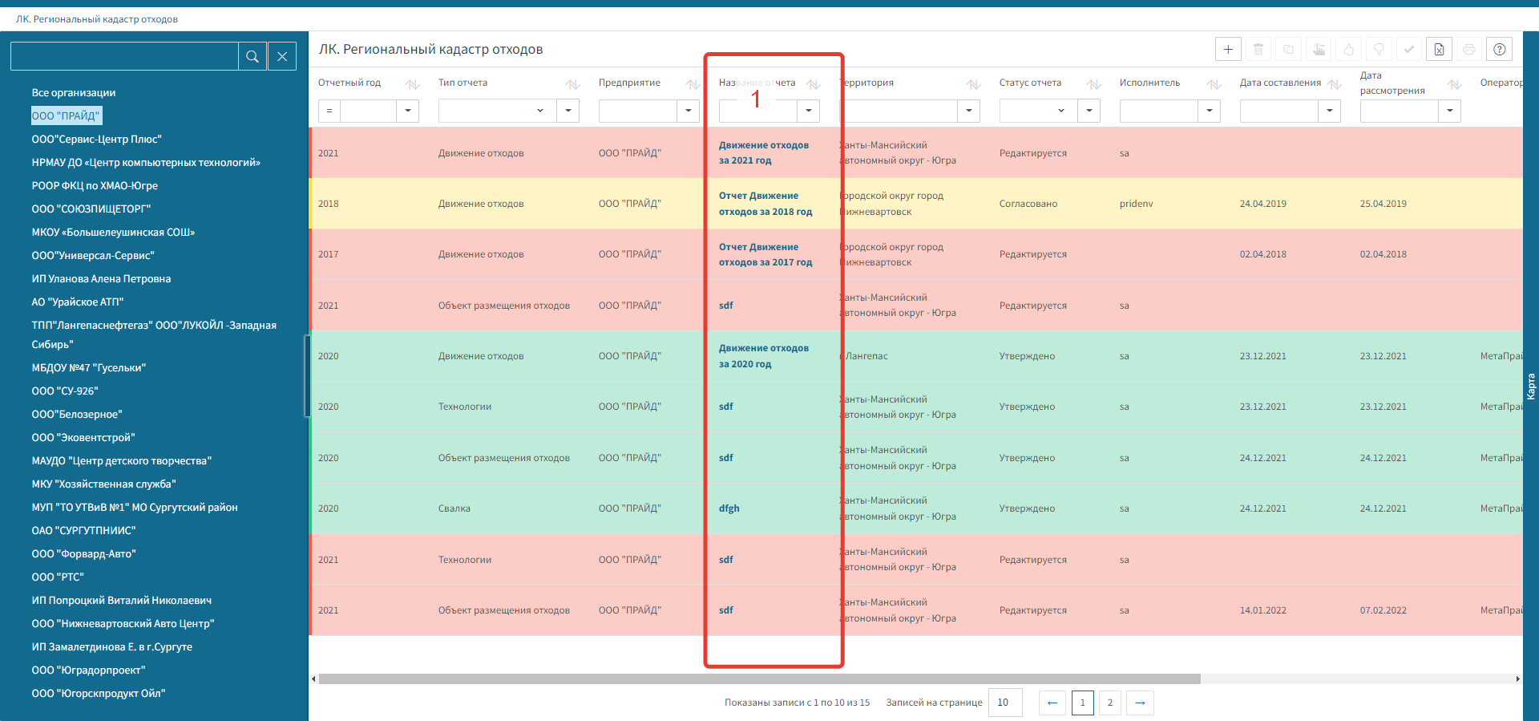Sort by 'Отчетный год' using sort arrows
This screenshot has width=1539, height=721.
tap(413, 84)
